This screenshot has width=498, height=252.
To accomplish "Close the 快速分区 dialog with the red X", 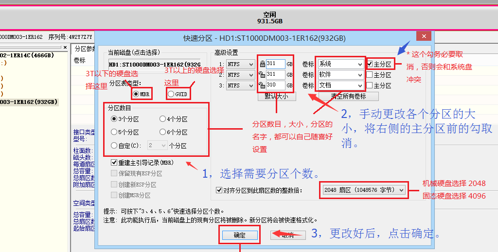I will [425, 36].
